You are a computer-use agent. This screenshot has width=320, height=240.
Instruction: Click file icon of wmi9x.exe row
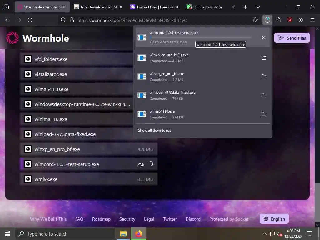tap(28, 179)
